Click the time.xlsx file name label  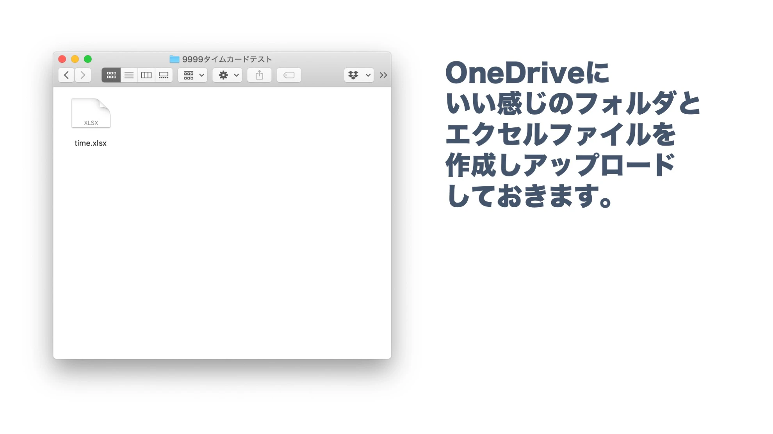(91, 143)
